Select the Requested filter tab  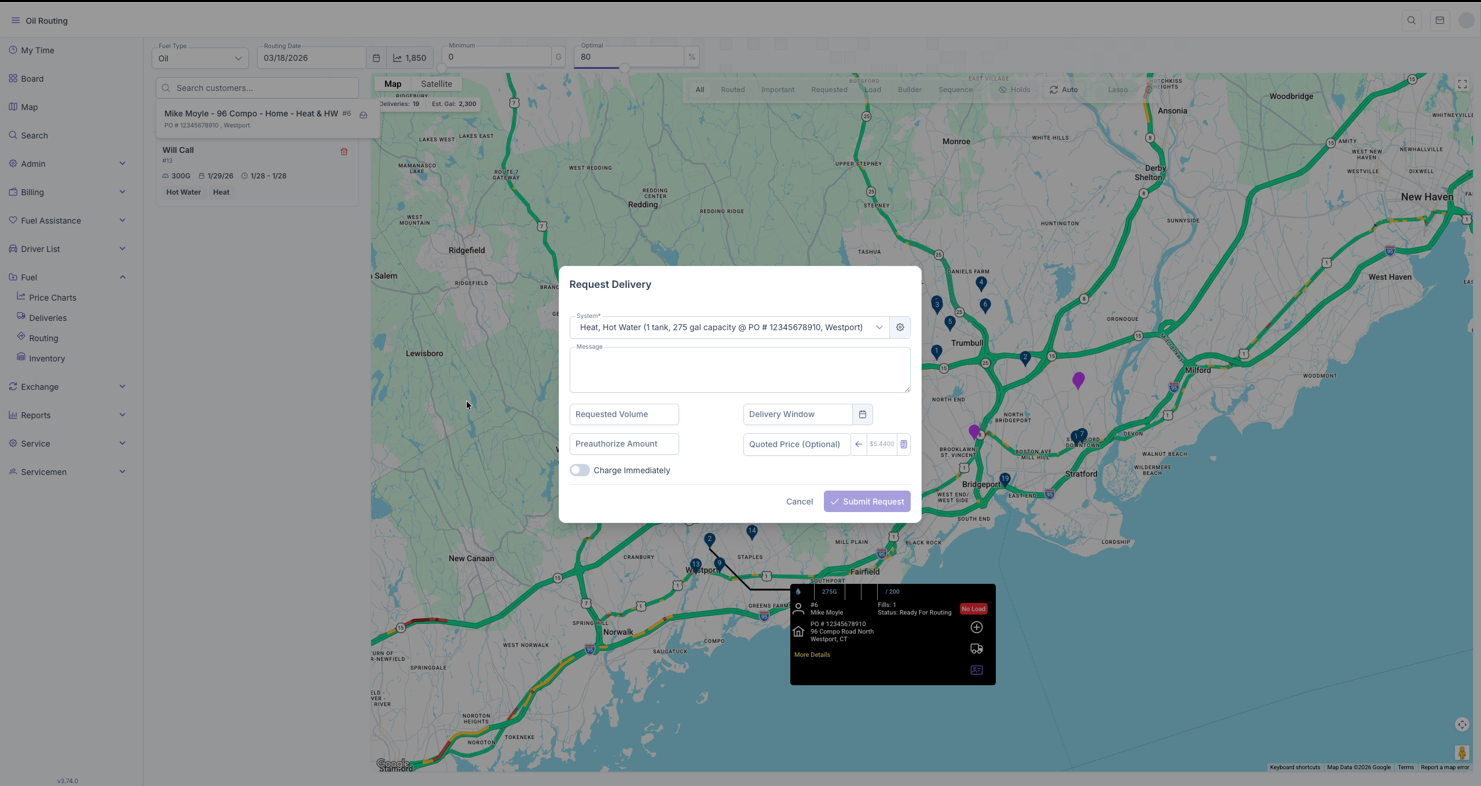[x=829, y=90]
